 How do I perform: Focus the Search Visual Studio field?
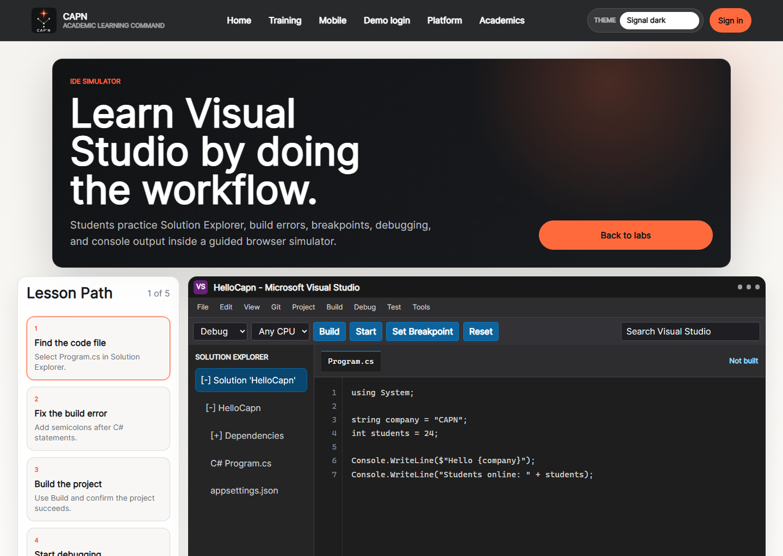tap(690, 331)
